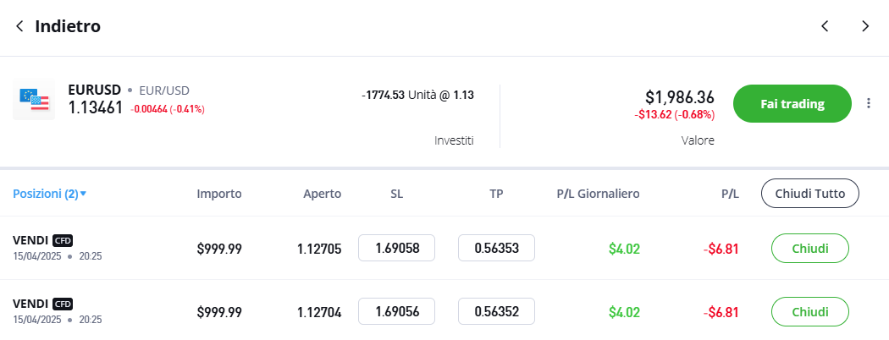Click the EURUSD flag icon
Image resolution: width=889 pixels, height=340 pixels.
(x=34, y=100)
